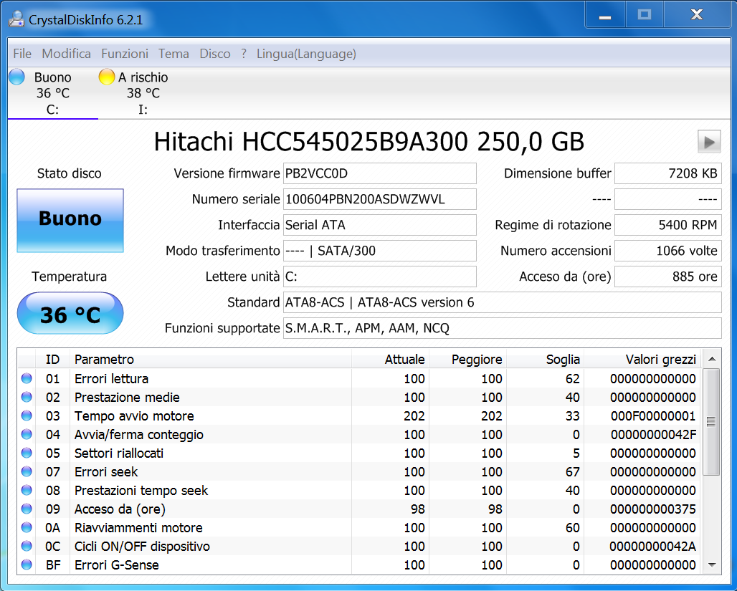The image size is (737, 591).
Task: Open the Funzioni menu
Action: tap(125, 54)
